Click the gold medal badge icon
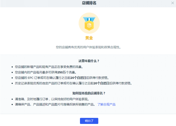The image size is (176, 126). (89, 23)
